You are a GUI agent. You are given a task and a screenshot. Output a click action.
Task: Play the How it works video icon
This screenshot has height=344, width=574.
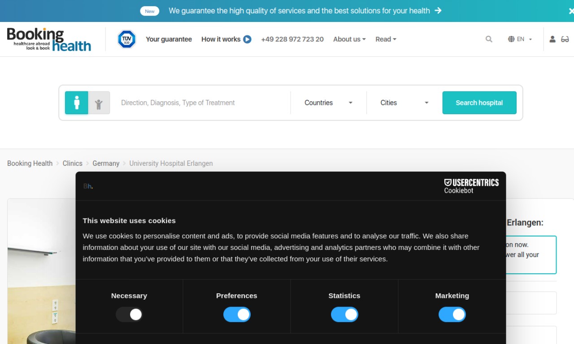[x=247, y=39]
